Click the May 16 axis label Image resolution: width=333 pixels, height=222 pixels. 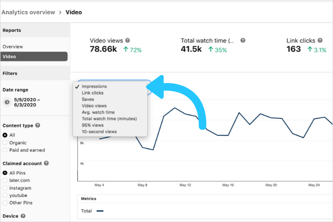click(x=228, y=185)
